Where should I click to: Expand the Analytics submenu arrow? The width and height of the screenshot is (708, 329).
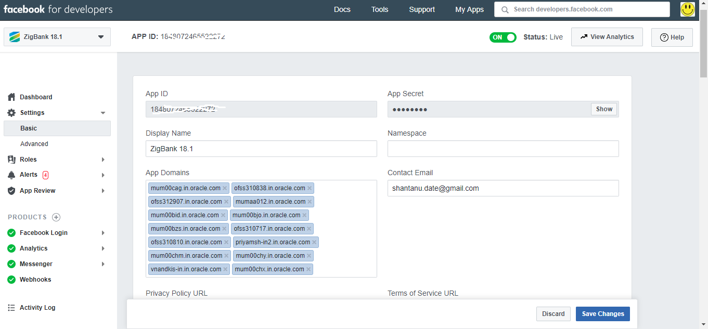coord(103,248)
